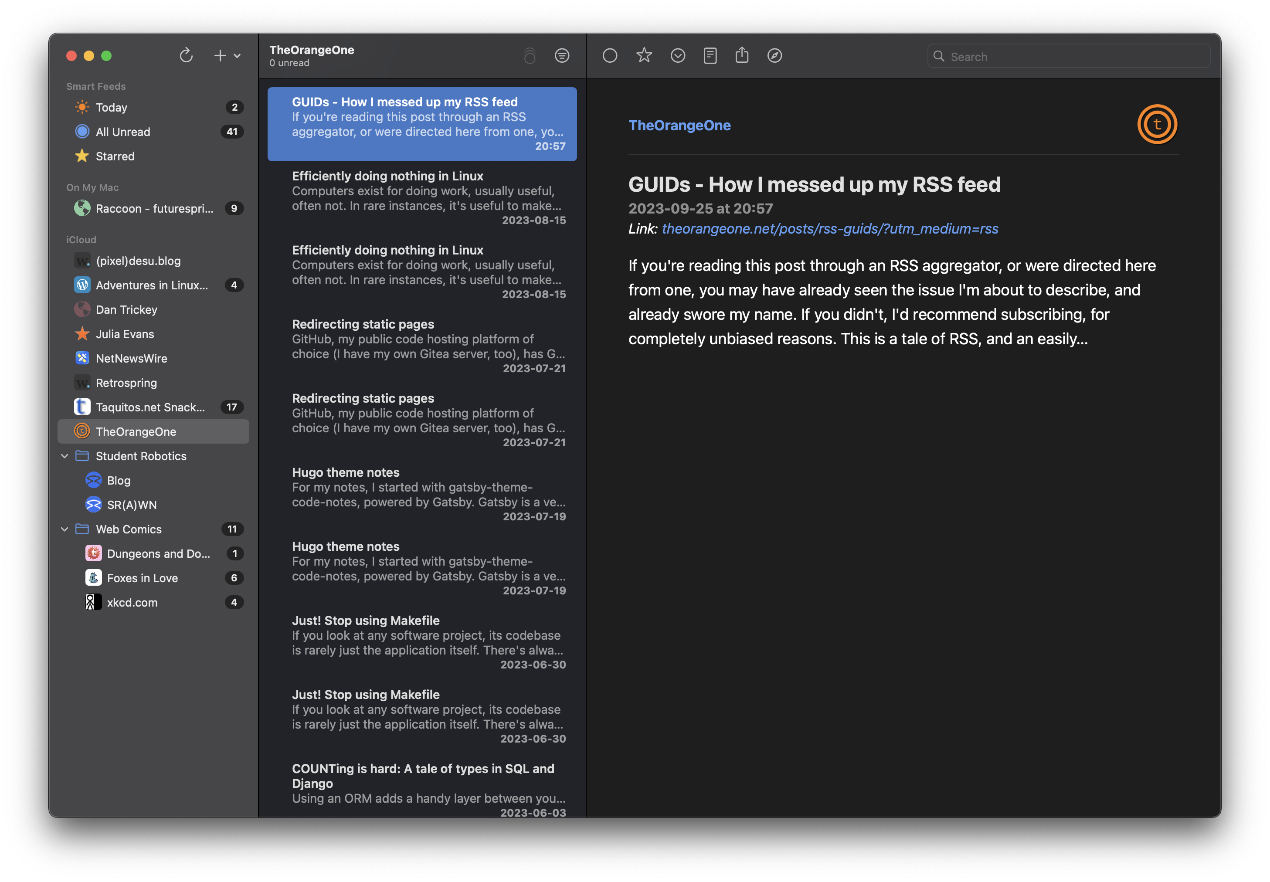The width and height of the screenshot is (1270, 882).
Task: Toggle read/unread circle button in toolbar
Action: 610,55
